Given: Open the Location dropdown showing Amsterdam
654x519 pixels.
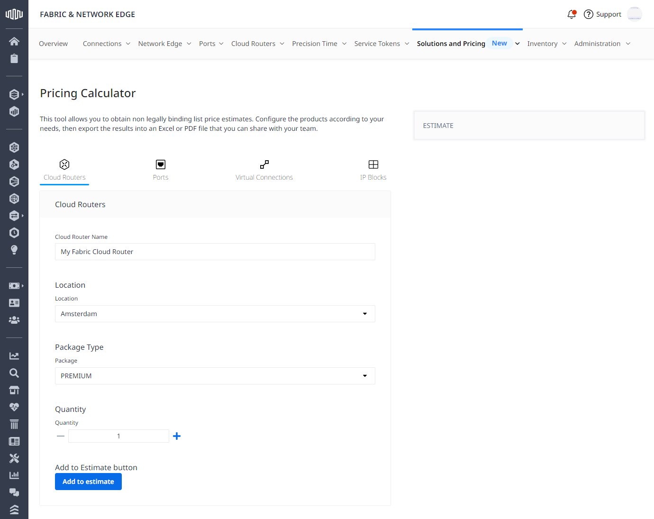Looking at the screenshot, I should [215, 314].
